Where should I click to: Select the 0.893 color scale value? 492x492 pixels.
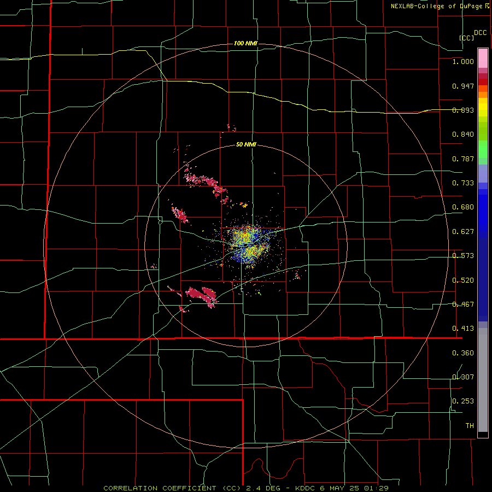463,110
